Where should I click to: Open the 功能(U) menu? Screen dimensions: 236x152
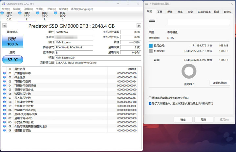(x=28, y=9)
